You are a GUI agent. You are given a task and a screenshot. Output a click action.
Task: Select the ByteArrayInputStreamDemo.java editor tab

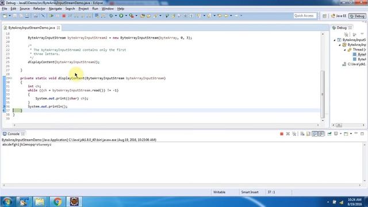(32, 28)
